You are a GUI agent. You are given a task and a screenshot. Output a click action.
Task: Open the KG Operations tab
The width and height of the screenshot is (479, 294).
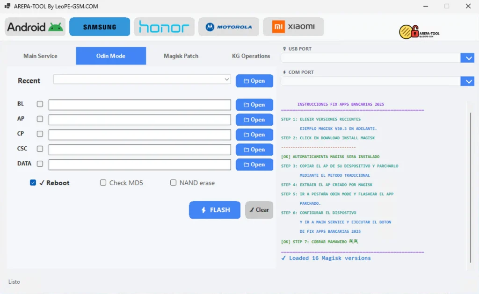[x=251, y=56]
